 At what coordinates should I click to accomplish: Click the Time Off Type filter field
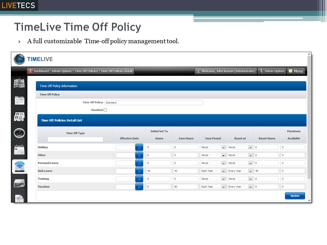(75, 139)
